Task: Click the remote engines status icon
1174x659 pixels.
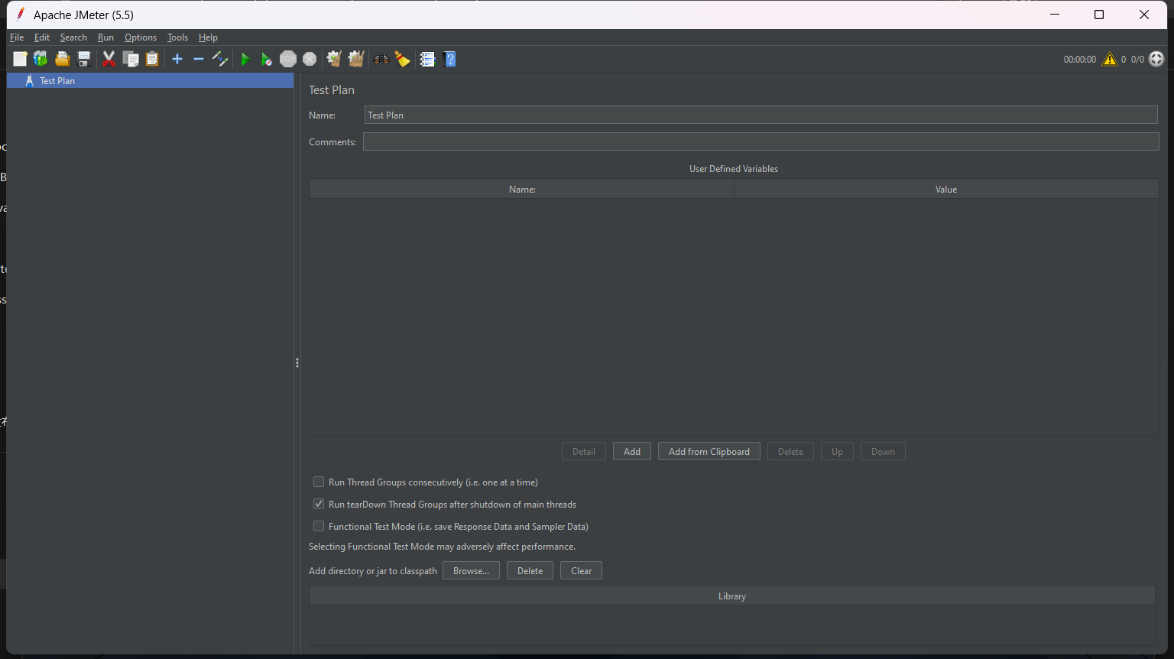Action: [1156, 59]
